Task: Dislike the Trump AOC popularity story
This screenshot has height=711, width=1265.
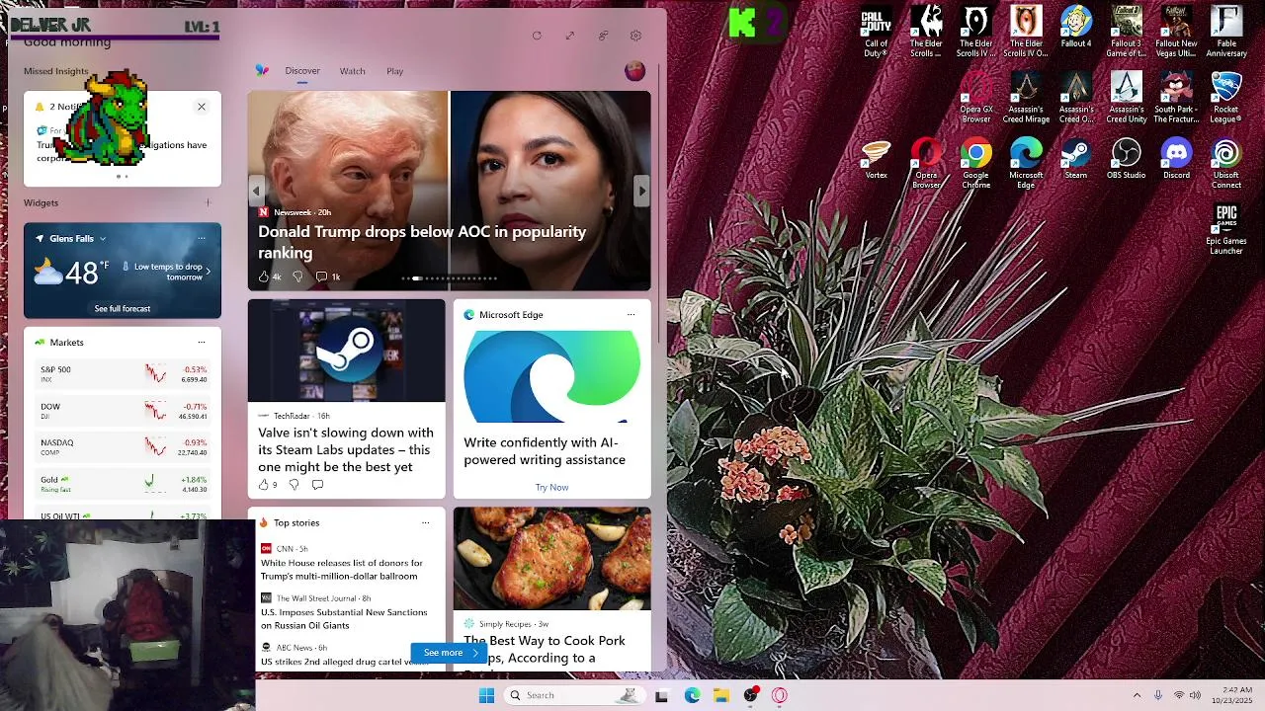Action: [x=297, y=276]
